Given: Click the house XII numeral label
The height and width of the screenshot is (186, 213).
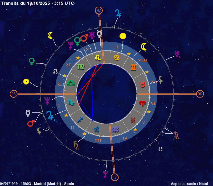Looking at the screenshot, I should (x=60, y=84).
